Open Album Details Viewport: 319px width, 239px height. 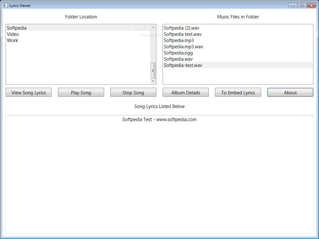pos(186,92)
